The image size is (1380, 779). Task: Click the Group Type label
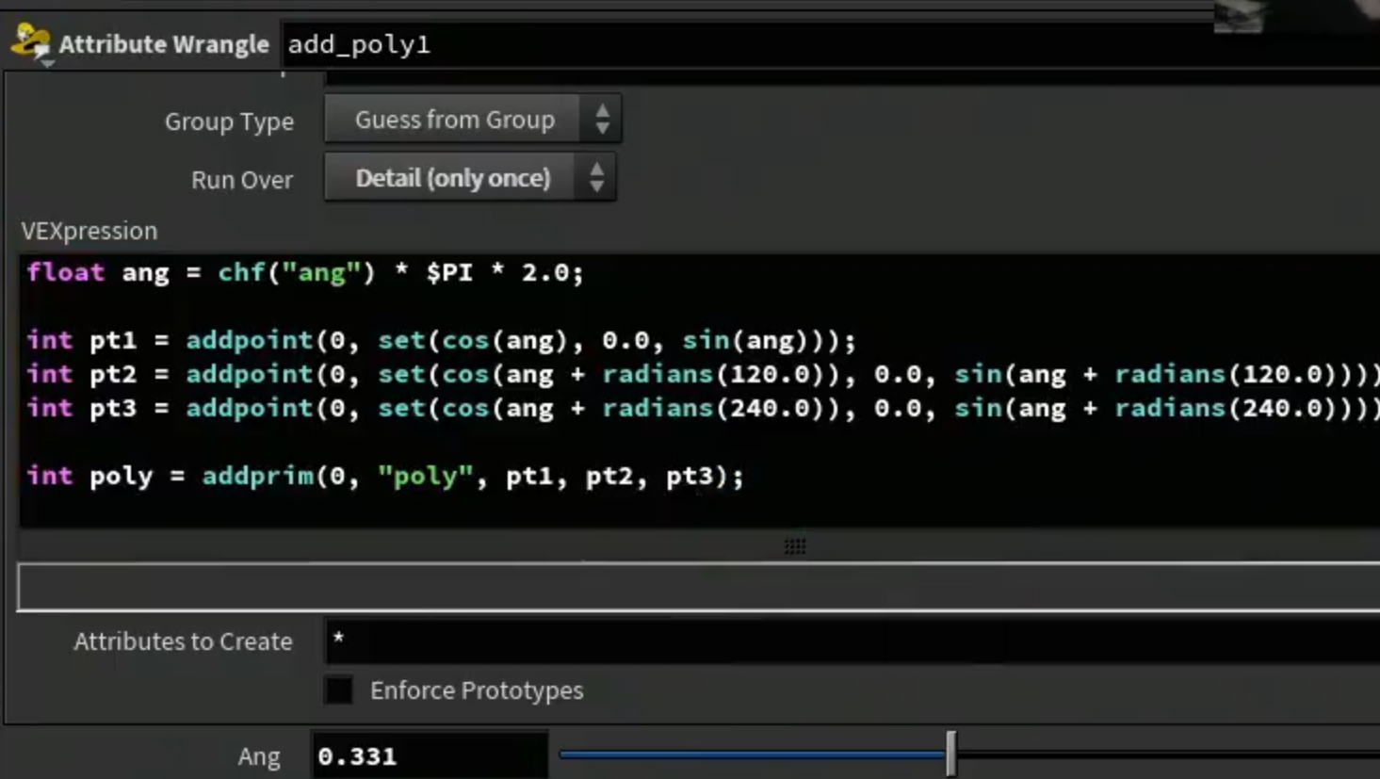click(x=229, y=122)
